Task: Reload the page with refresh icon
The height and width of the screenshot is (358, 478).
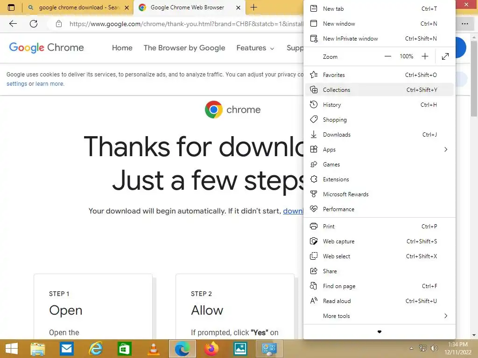Action: (x=34, y=23)
